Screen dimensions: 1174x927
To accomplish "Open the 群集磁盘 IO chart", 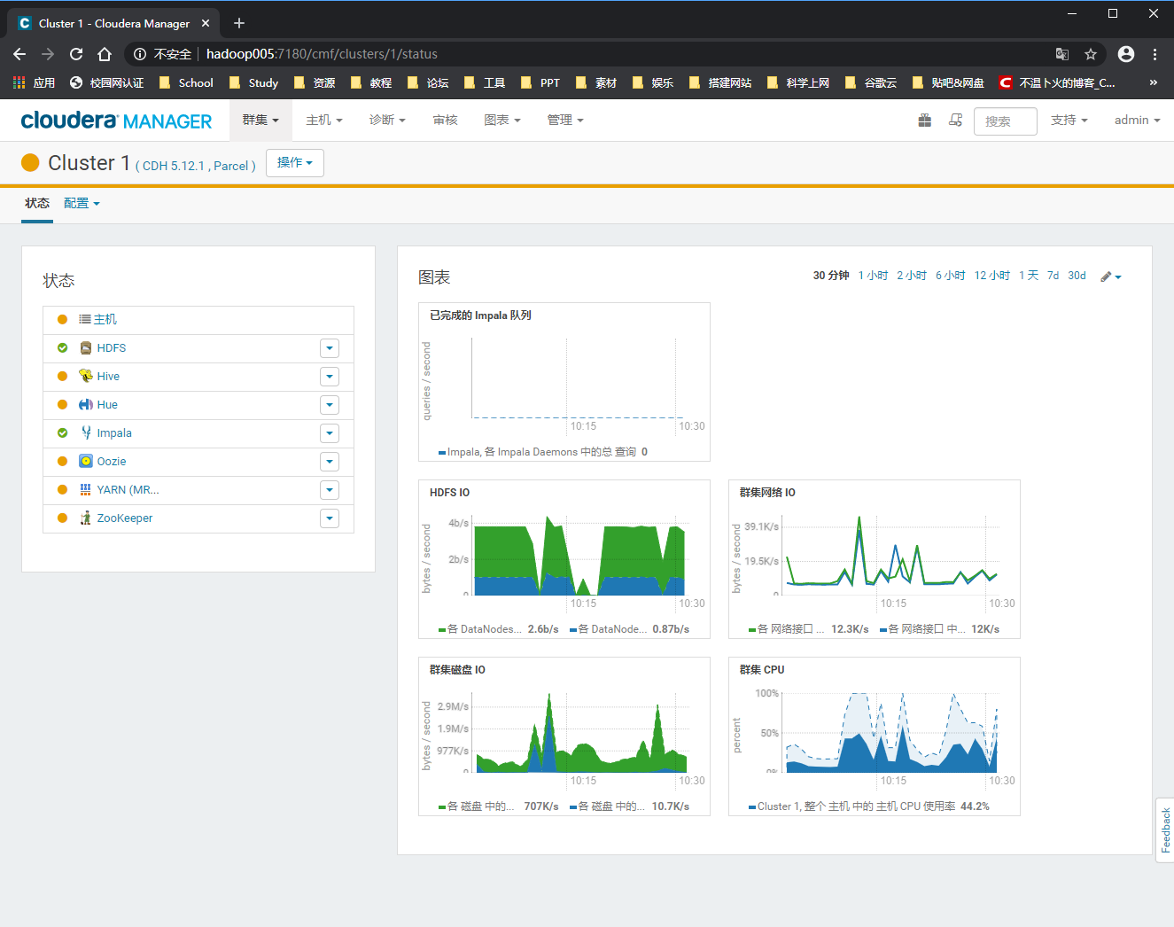I will pyautogui.click(x=564, y=736).
